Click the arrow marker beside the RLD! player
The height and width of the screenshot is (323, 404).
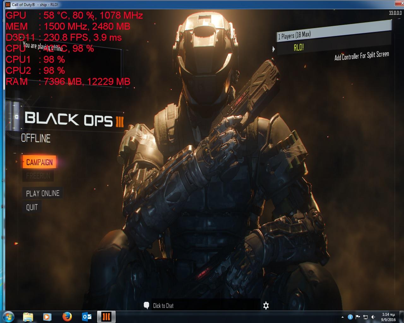coord(273,49)
